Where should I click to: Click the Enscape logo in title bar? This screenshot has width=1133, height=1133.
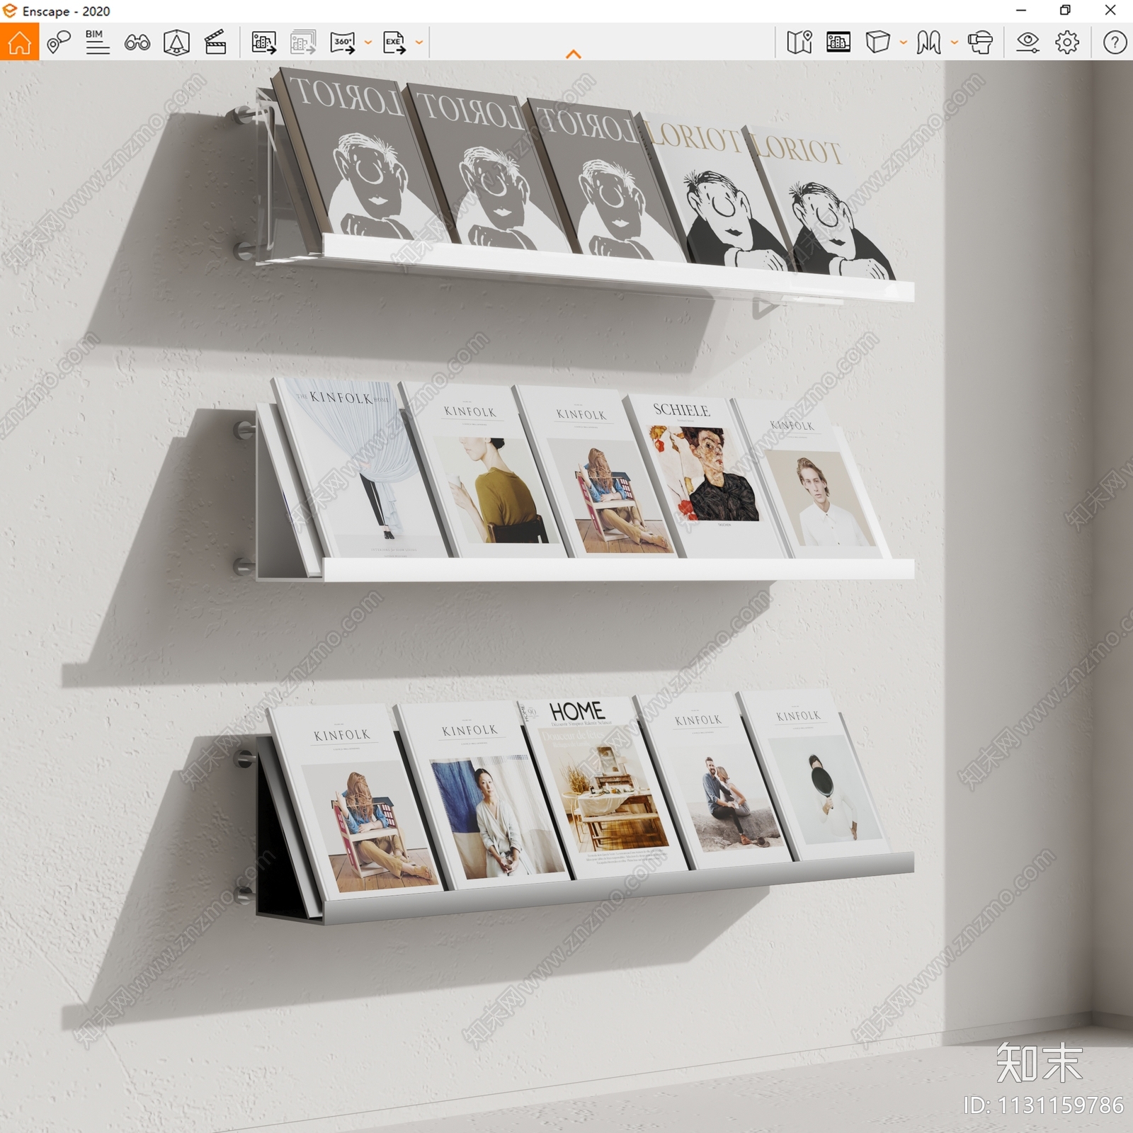(x=10, y=11)
